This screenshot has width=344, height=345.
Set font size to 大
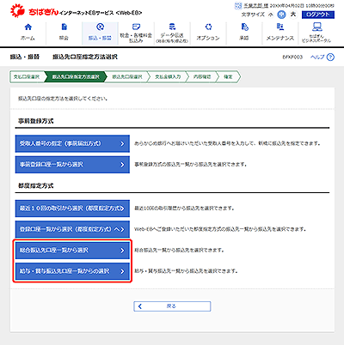tap(293, 15)
